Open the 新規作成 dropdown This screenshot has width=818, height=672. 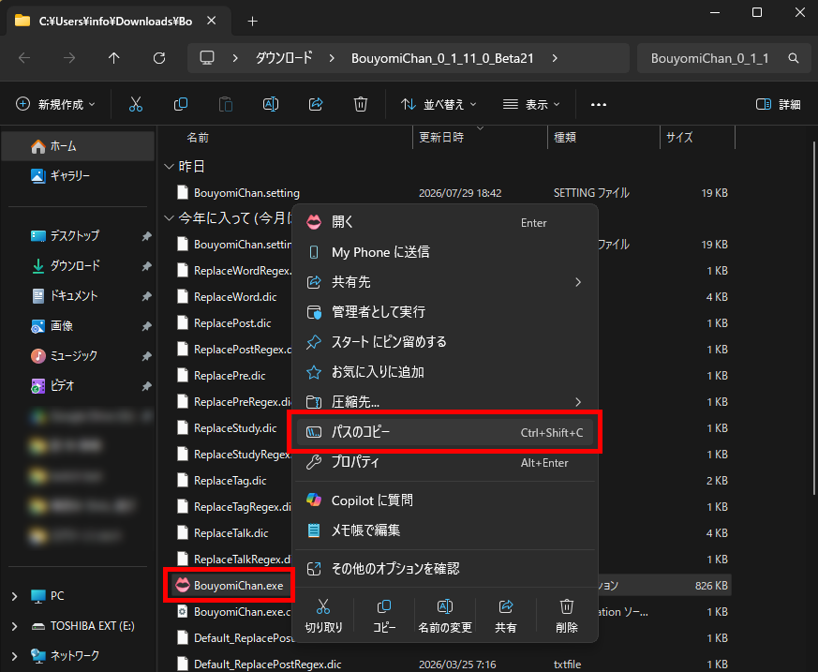point(56,104)
